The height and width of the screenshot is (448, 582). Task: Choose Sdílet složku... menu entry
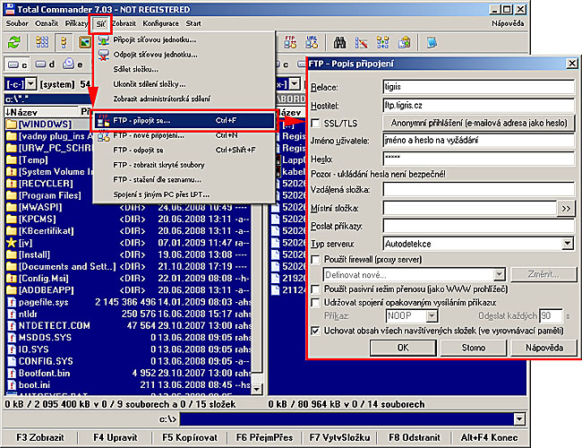184,70
